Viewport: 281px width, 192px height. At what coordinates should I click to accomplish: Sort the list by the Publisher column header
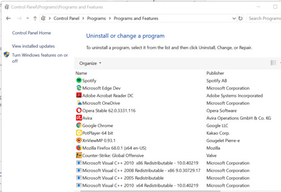(x=215, y=73)
